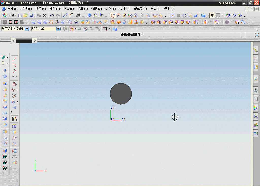Click the Delete Face synchronous icon
This screenshot has width=260, height=187.
click(x=188, y=22)
